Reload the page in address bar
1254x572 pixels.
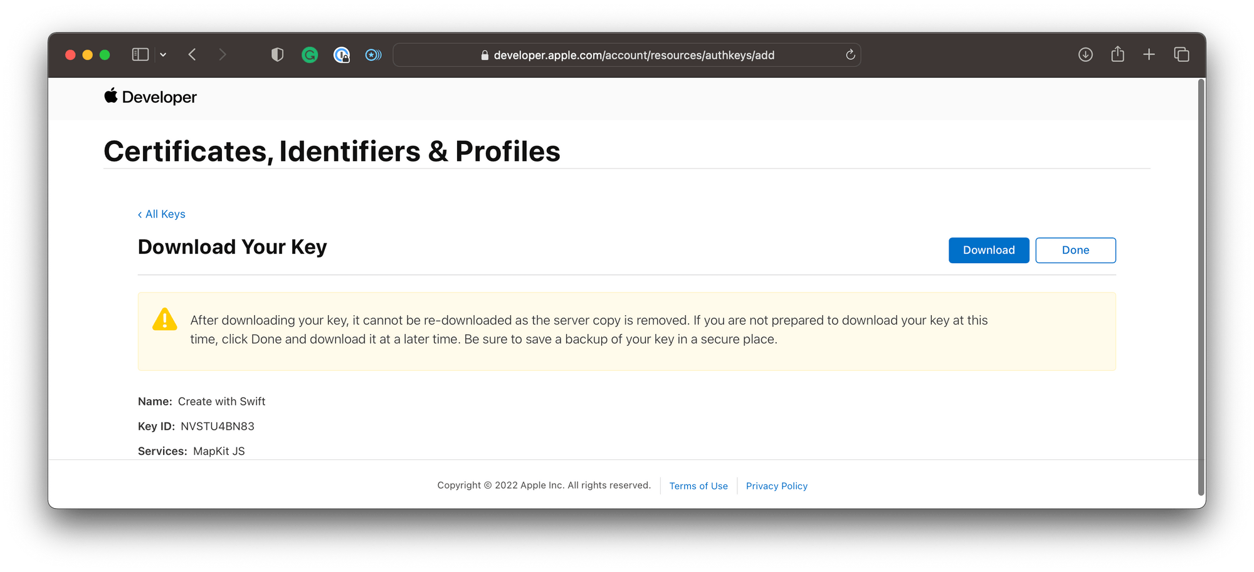(x=850, y=55)
